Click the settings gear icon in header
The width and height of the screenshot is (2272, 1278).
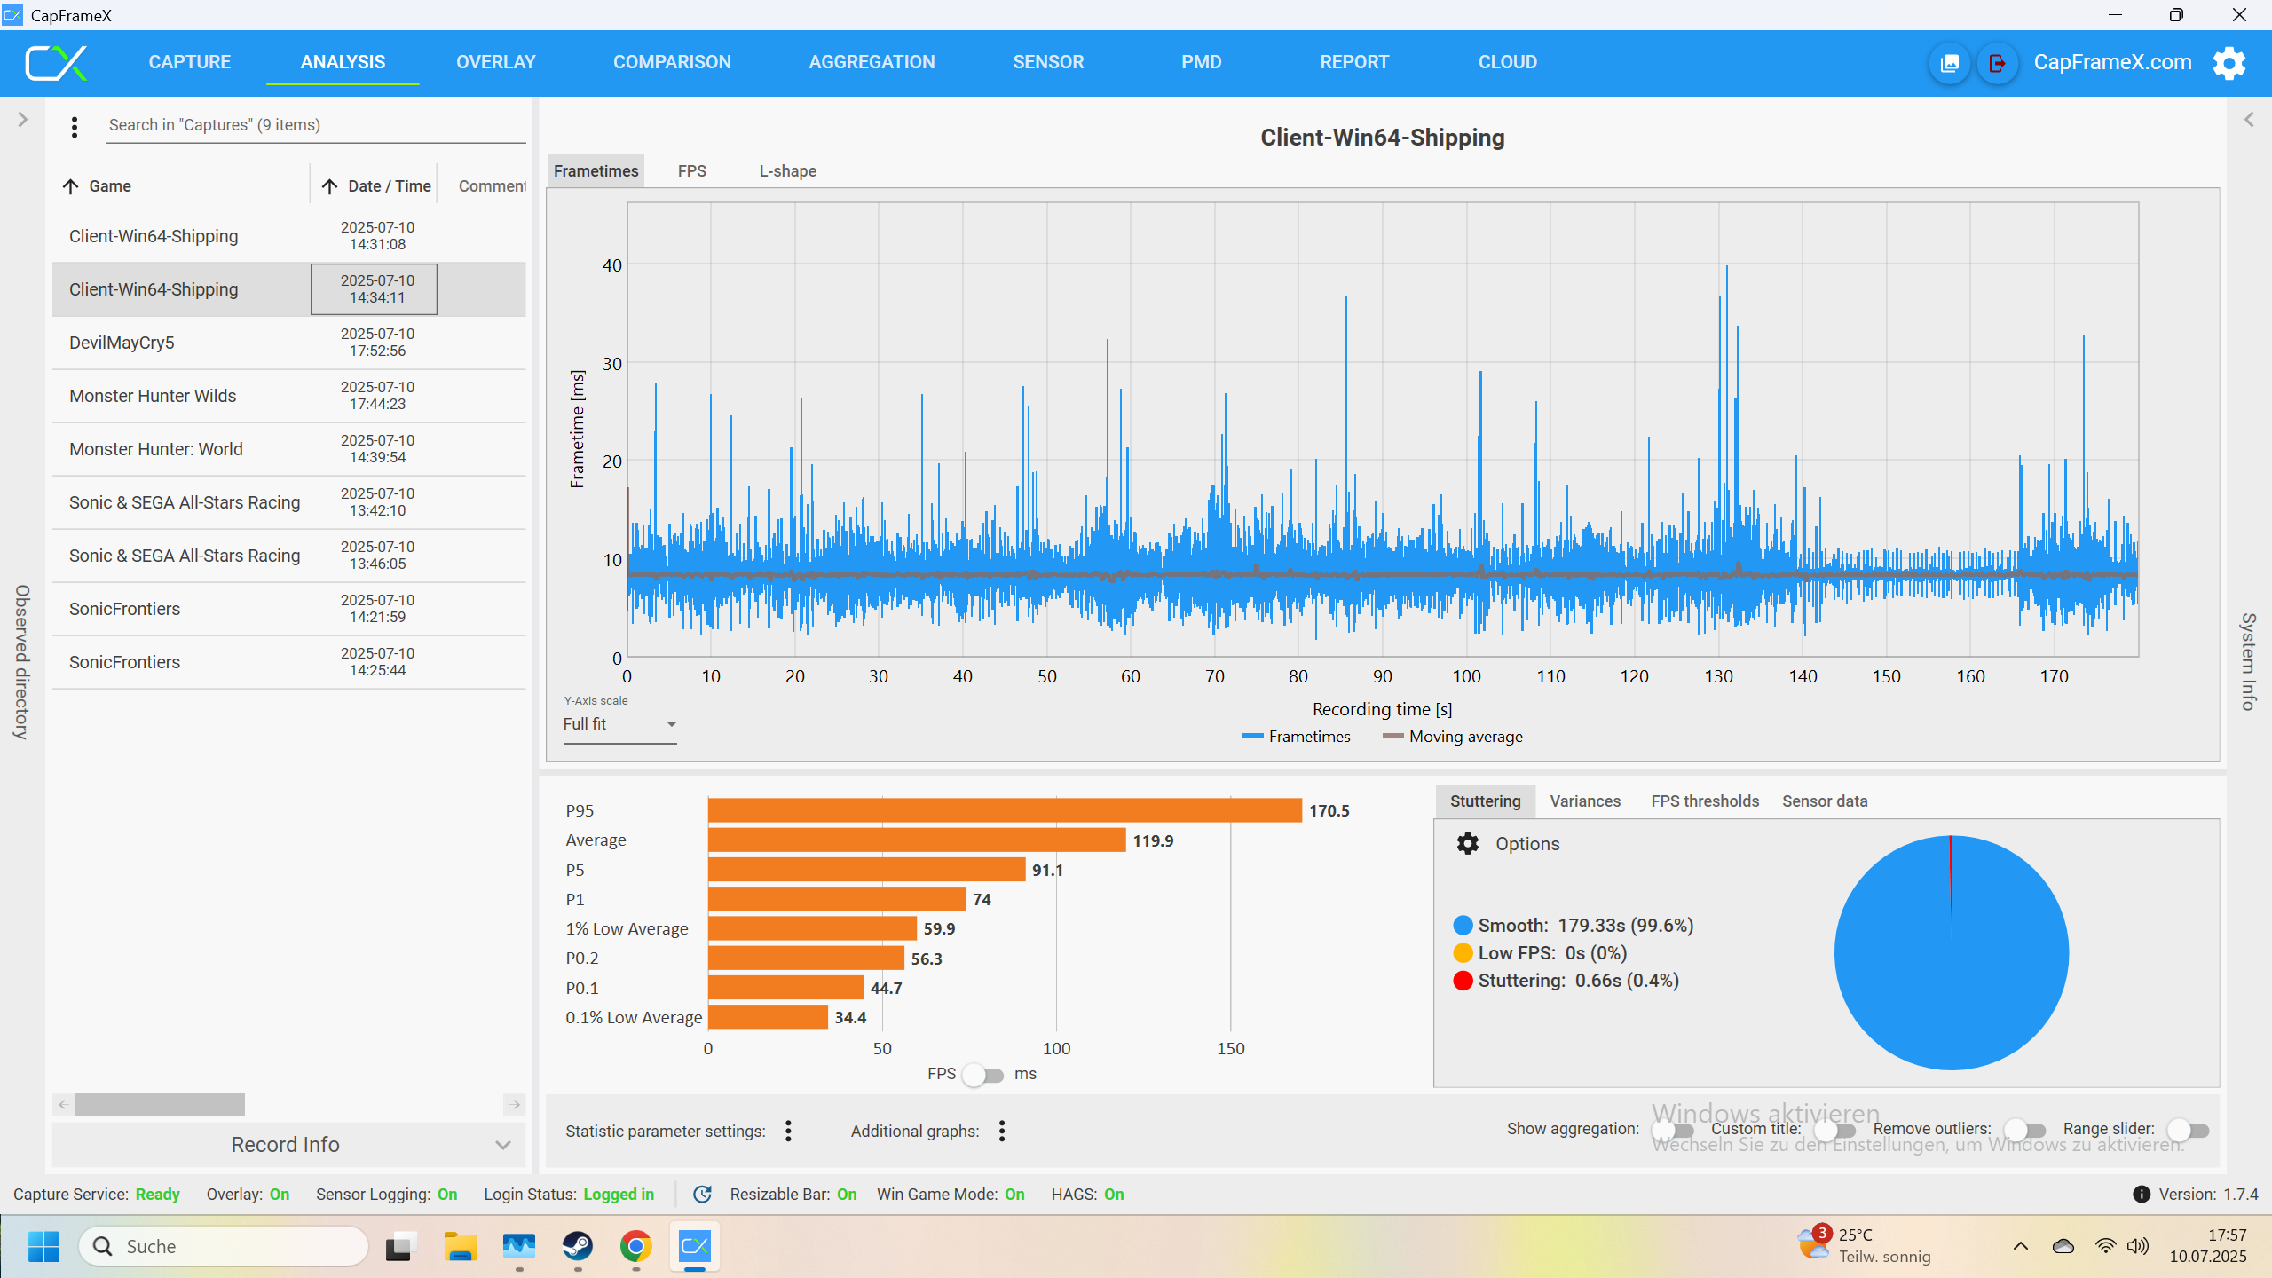tap(2229, 63)
